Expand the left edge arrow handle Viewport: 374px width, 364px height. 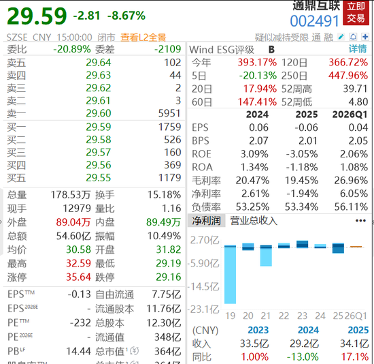tap(1, 222)
